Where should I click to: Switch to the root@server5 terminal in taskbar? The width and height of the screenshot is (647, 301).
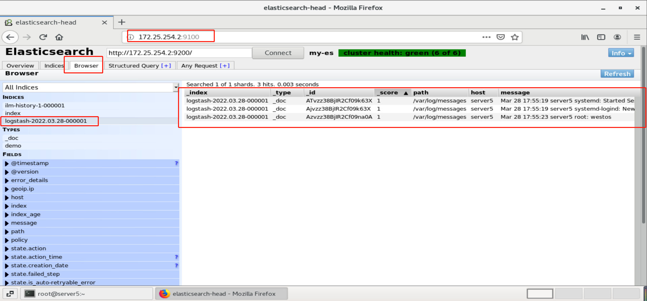click(87, 294)
